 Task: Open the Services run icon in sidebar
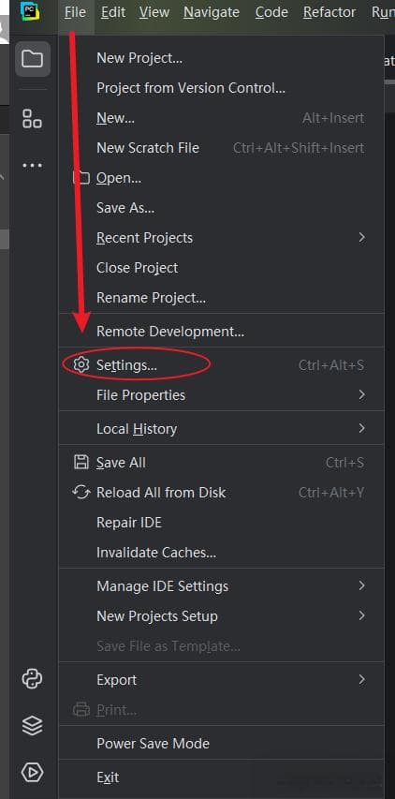[32, 773]
